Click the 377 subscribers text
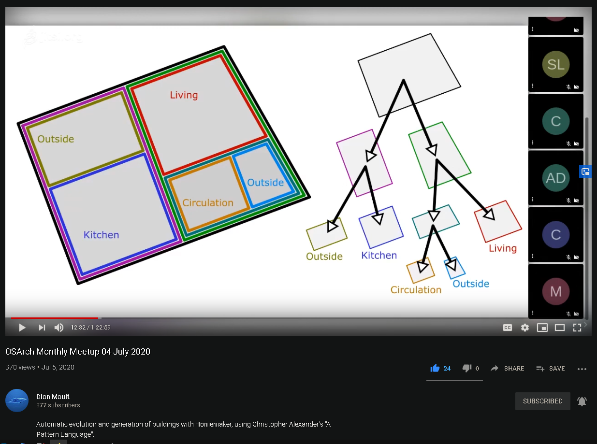597x444 pixels. click(x=58, y=405)
